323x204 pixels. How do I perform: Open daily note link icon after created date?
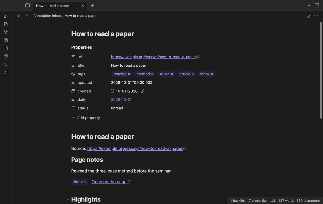pyautogui.click(x=143, y=91)
